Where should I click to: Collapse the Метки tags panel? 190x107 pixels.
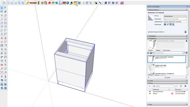click(x=167, y=83)
